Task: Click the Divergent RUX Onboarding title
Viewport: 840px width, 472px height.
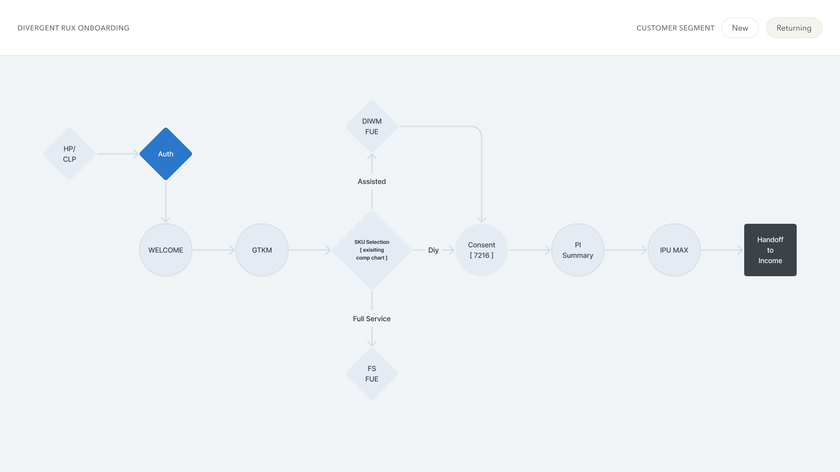Action: (73, 28)
